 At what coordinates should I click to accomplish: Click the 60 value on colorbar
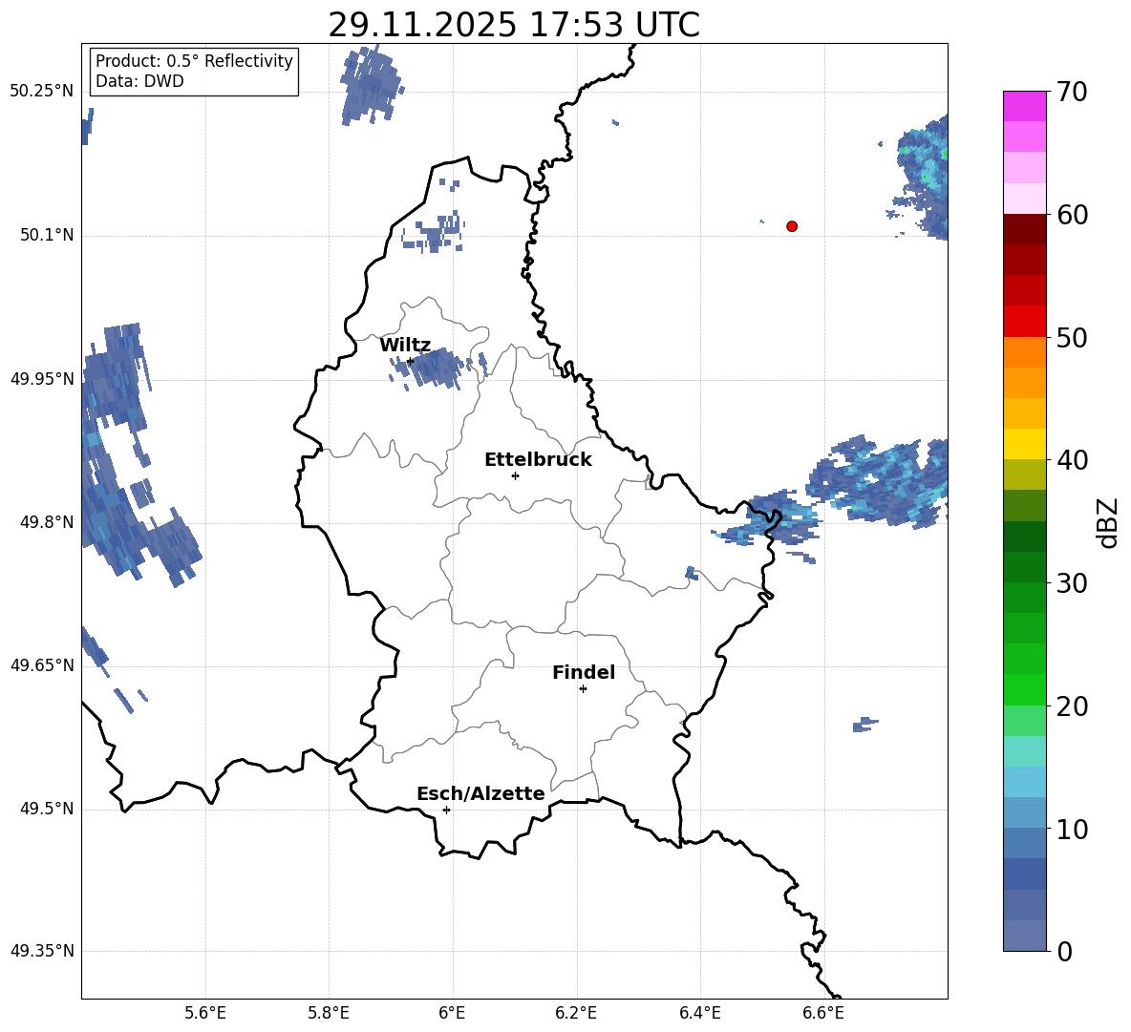coord(1072,215)
